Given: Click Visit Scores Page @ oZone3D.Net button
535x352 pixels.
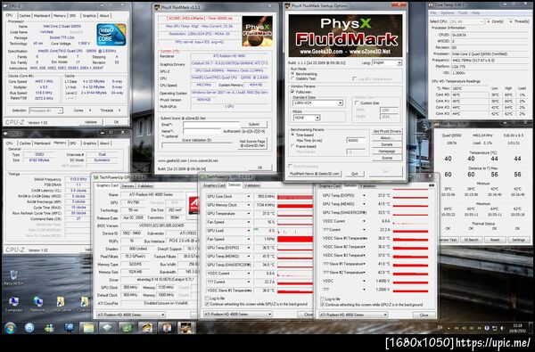Looking at the screenshot, I should coord(252,143).
